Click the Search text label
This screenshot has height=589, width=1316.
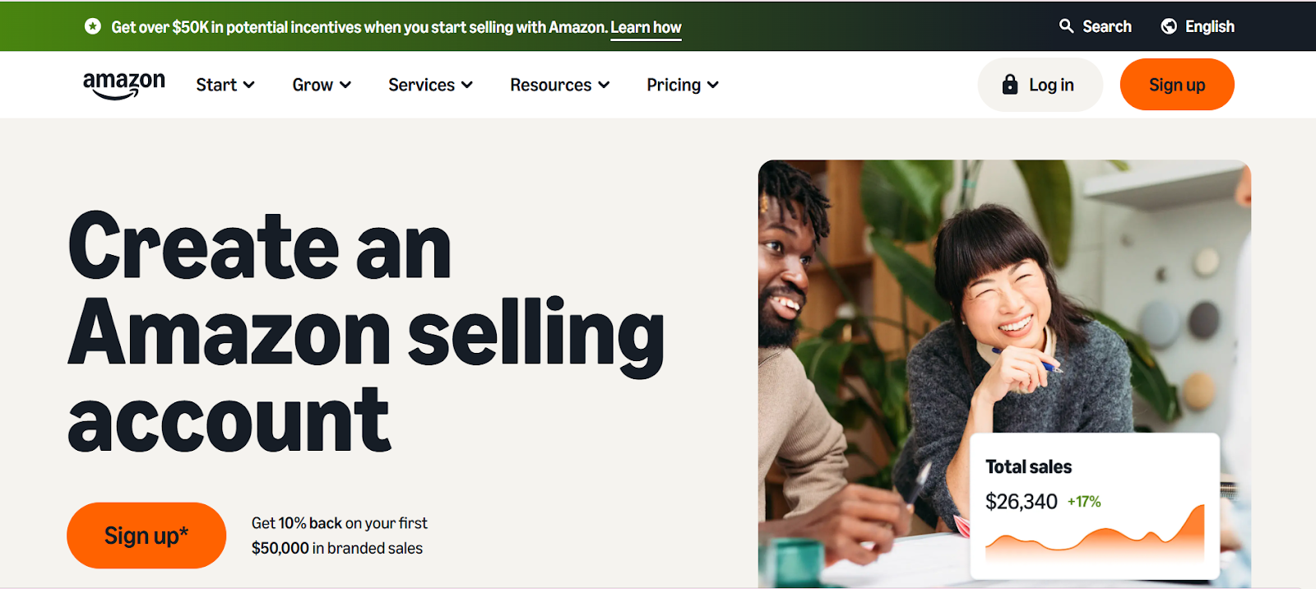(x=1106, y=26)
